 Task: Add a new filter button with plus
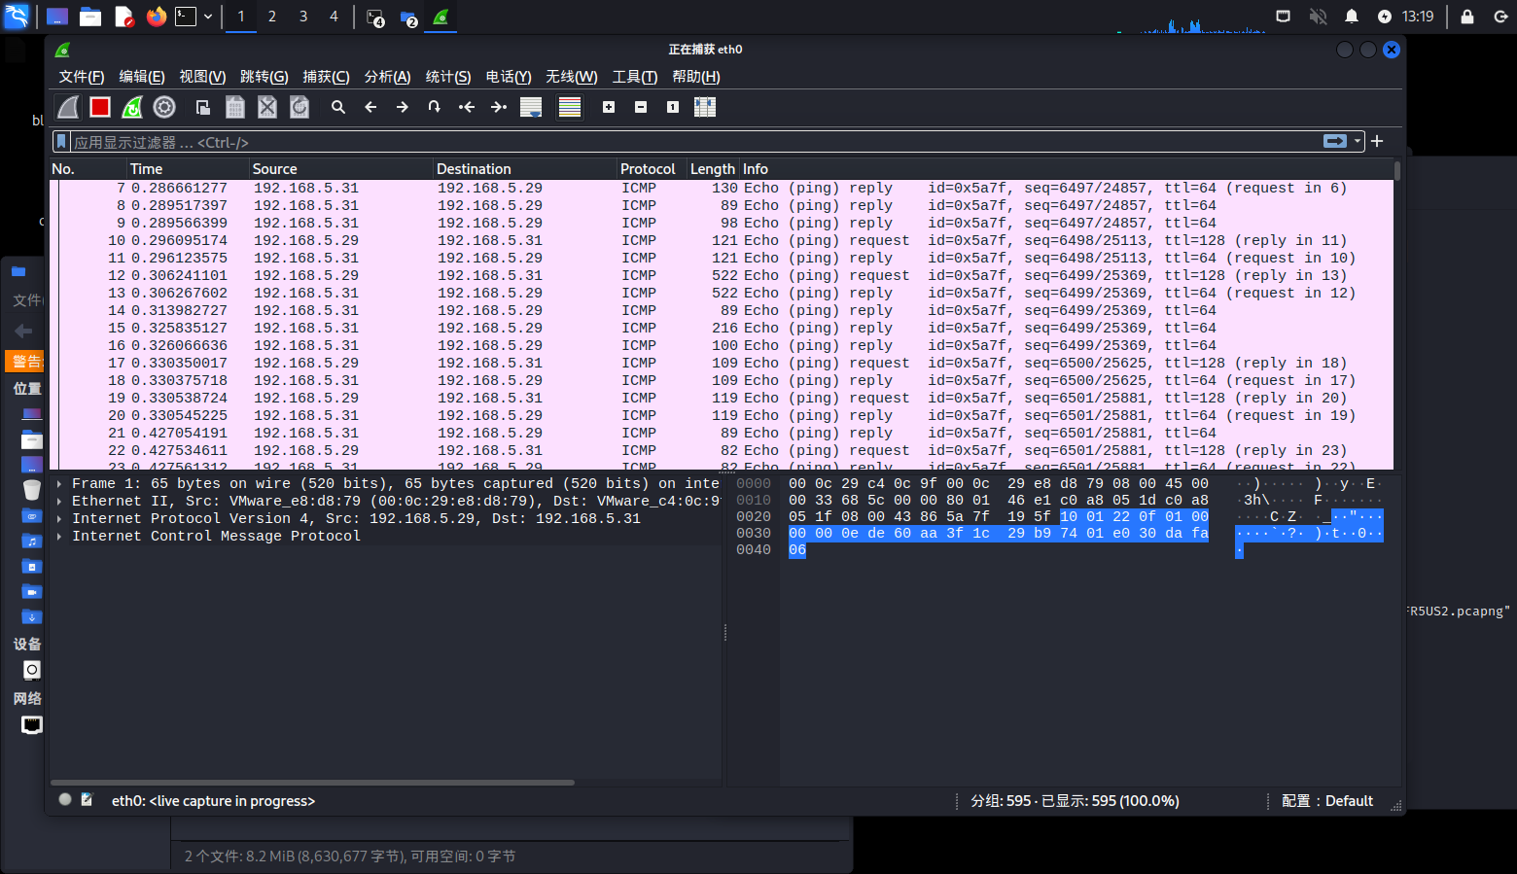tap(1377, 142)
